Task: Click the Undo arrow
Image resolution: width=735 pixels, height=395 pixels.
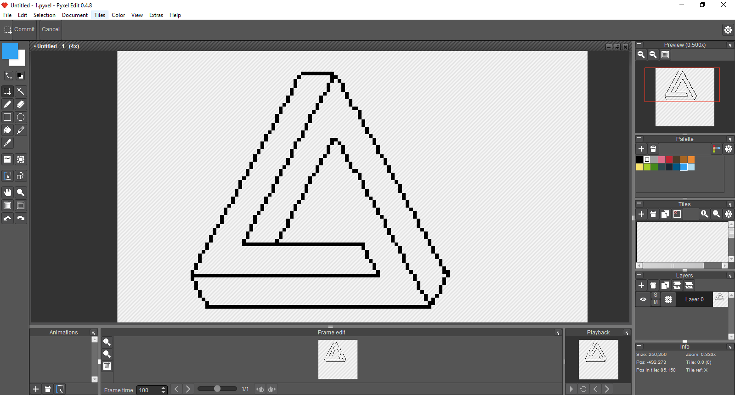Action: [7, 218]
